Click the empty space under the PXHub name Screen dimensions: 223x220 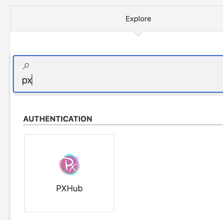point(69,202)
